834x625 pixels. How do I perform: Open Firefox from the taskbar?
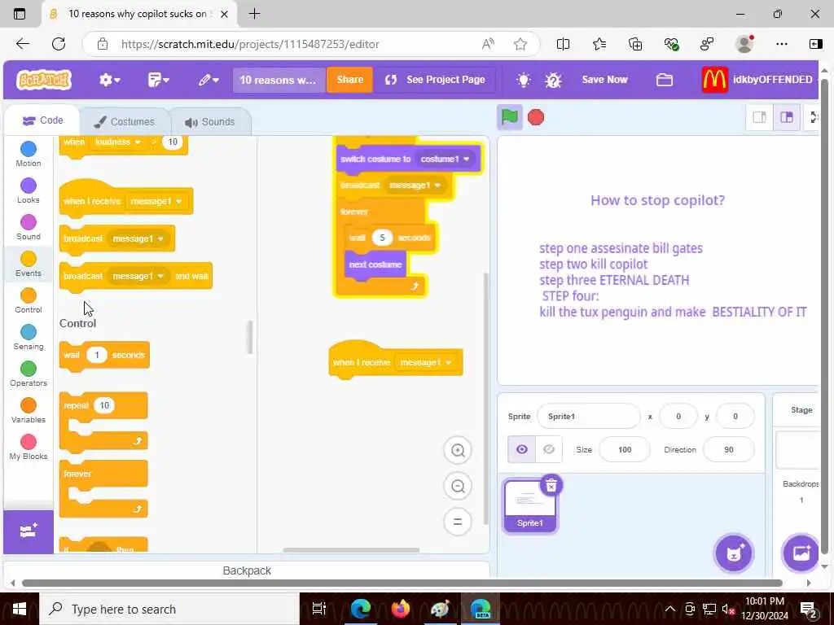pos(400,609)
